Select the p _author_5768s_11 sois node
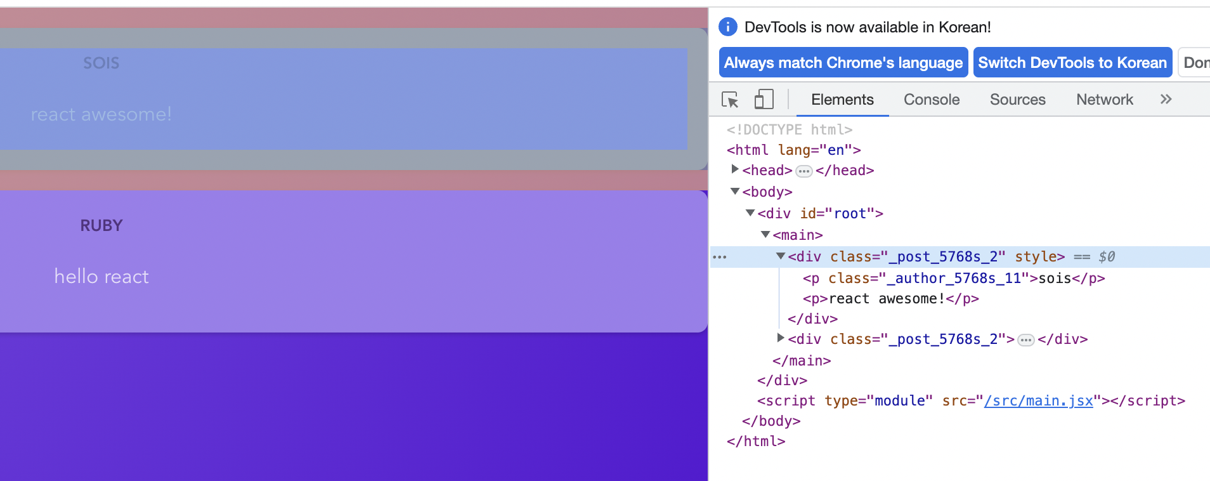Screen dimensions: 1210x481 pyautogui.click(x=954, y=278)
